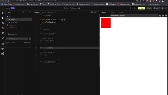The height and width of the screenshot is (95, 168).
Task: Open the CodeSandbox sandbox info sidebar icon
Action: 3,13
